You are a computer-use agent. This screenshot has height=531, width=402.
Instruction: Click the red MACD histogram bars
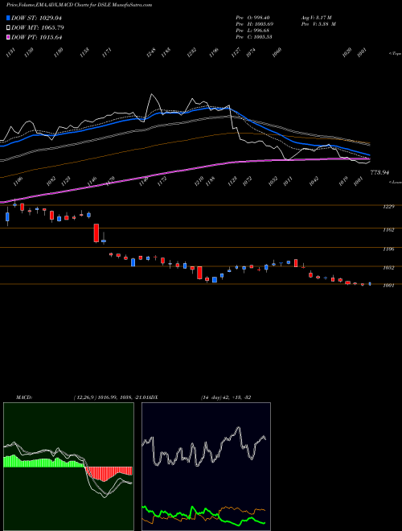(x=109, y=473)
